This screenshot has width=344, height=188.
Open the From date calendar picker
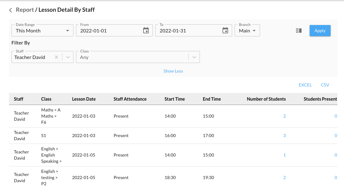[146, 31]
